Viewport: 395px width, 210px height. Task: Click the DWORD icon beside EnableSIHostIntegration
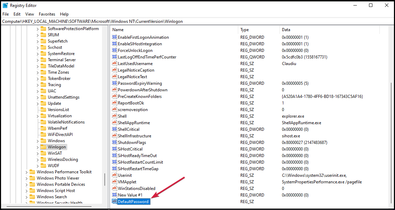(114, 44)
